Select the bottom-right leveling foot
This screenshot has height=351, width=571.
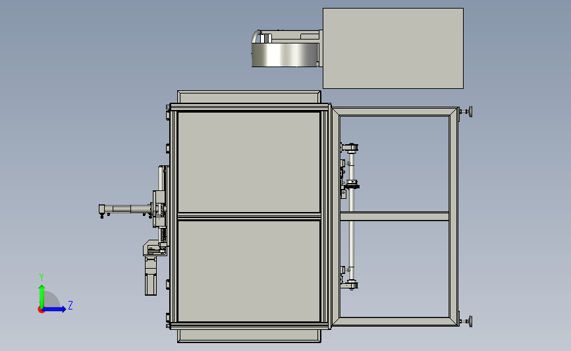point(466,321)
